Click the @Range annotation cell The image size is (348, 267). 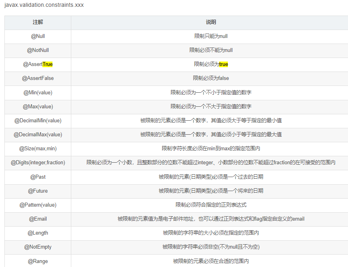[38, 261]
